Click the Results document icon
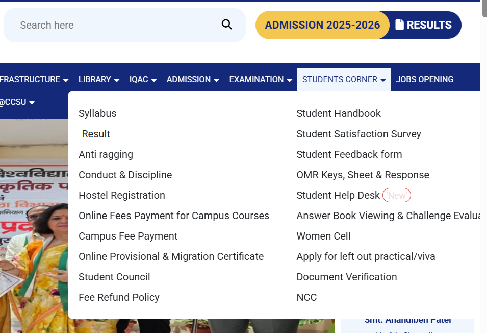Image resolution: width=487 pixels, height=333 pixels. point(400,25)
